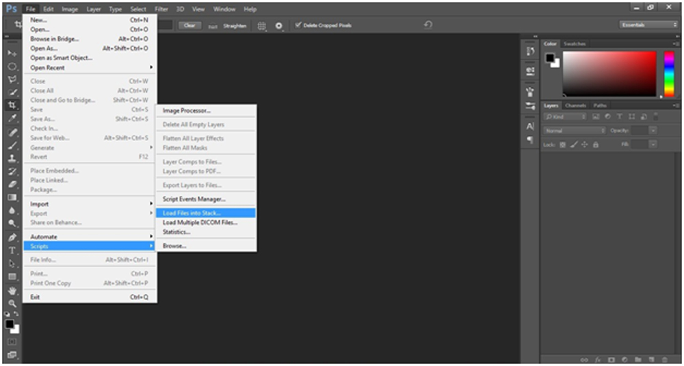Viewport: 684px width, 366px height.
Task: Open crop overlay grid options
Action: pyautogui.click(x=262, y=26)
